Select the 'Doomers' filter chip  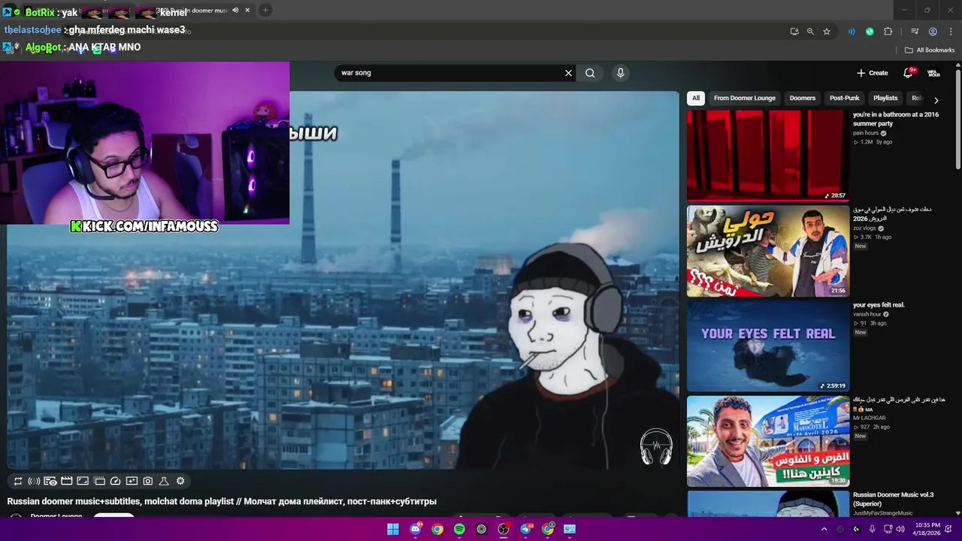pos(802,98)
